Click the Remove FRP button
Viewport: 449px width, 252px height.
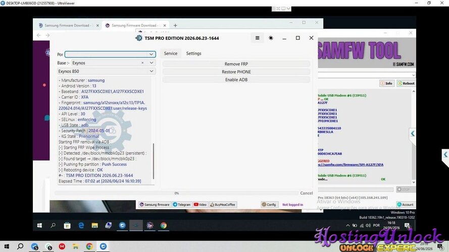(x=236, y=64)
